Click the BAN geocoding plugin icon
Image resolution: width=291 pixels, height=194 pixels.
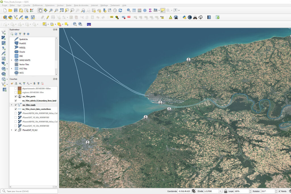point(89,24)
